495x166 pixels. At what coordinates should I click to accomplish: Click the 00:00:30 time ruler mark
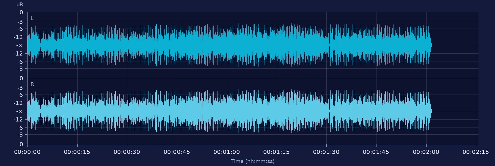pos(127,152)
